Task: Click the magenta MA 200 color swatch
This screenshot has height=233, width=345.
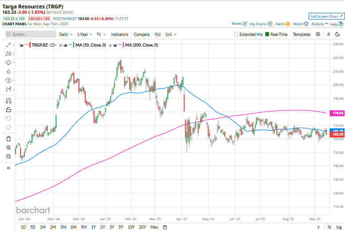Action: (123, 45)
